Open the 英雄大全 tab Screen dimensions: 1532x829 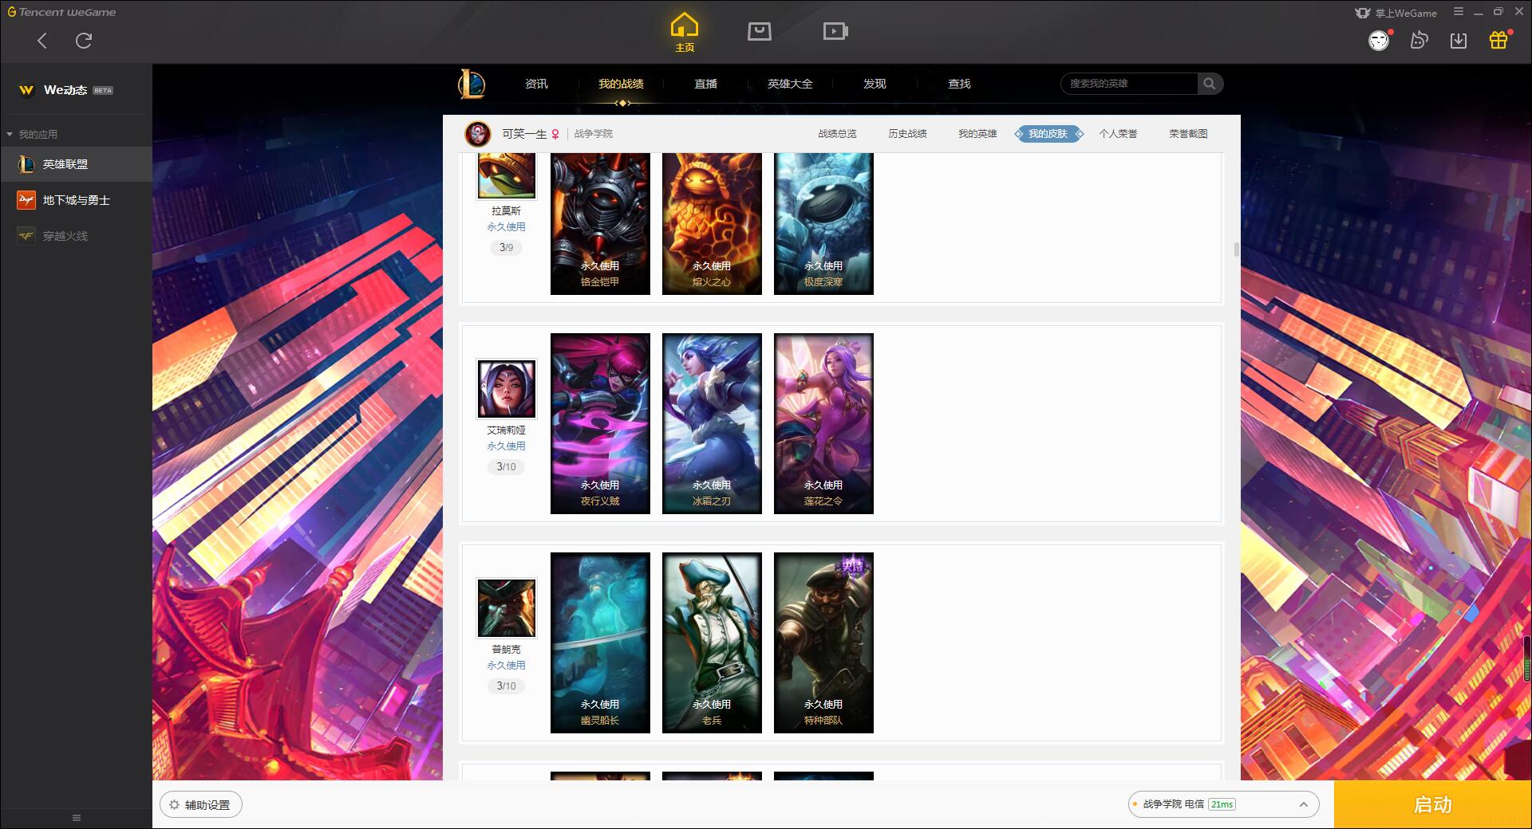coord(790,84)
